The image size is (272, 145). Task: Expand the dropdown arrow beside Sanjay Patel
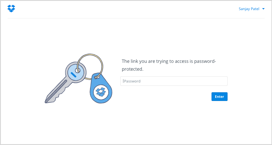(x=263, y=9)
